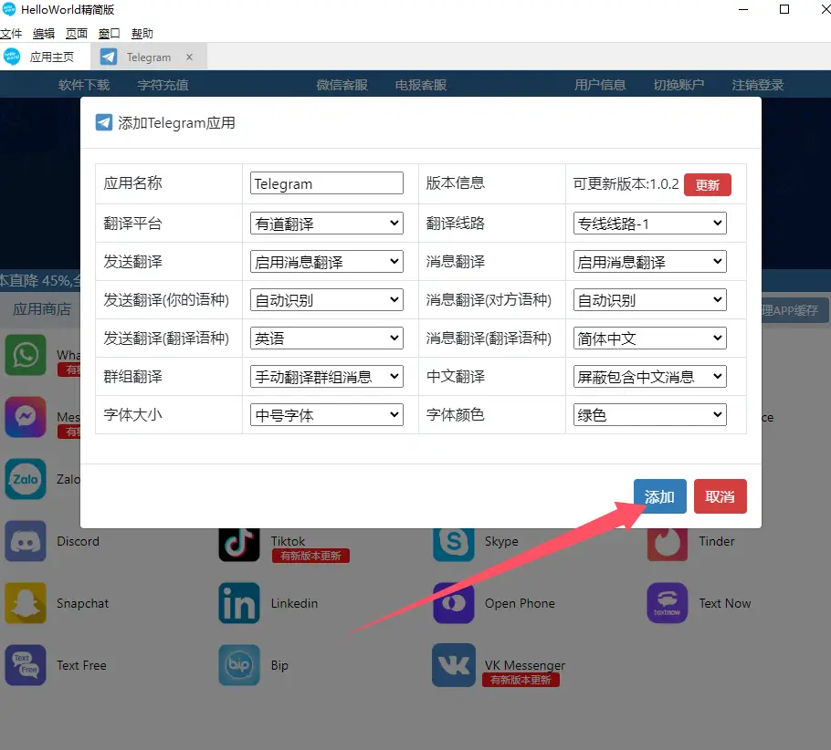This screenshot has height=750, width=831.
Task: Launch the Bip app icon
Action: click(x=239, y=665)
